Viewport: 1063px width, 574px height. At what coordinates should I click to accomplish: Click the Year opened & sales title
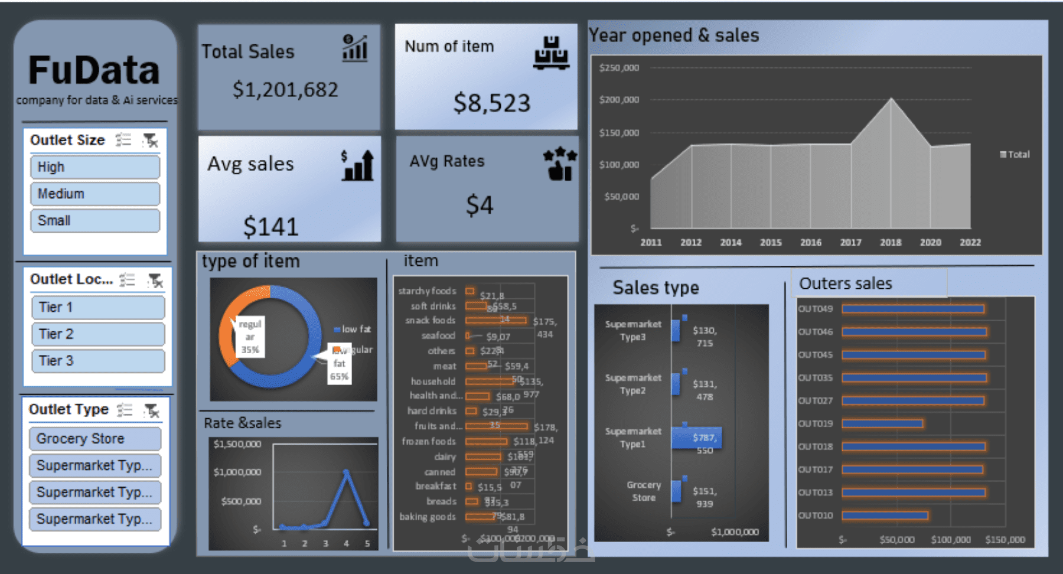click(674, 35)
